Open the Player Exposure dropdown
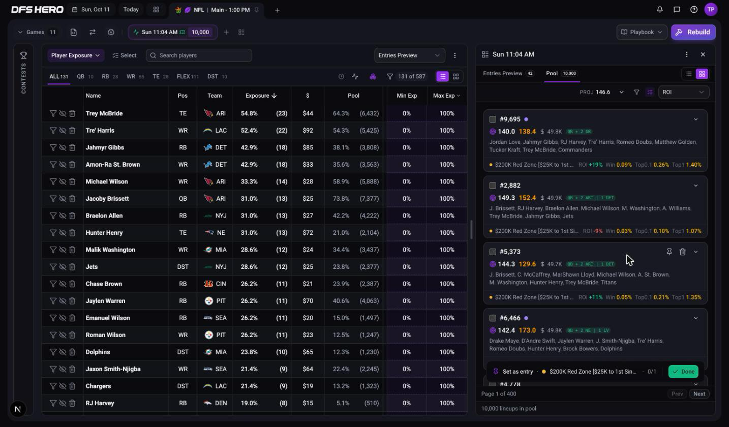729x427 pixels. (x=76, y=55)
